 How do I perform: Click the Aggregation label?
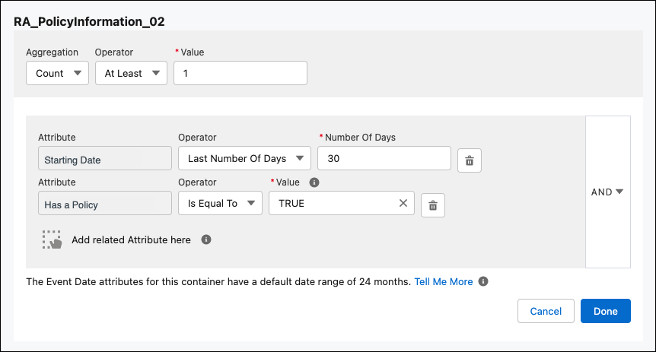tap(52, 52)
